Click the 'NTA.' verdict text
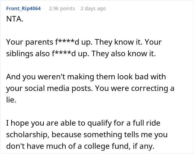This screenshot has width=194, height=154. coord(15,19)
